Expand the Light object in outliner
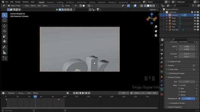This screenshot has height=112, width=200. point(167,21)
